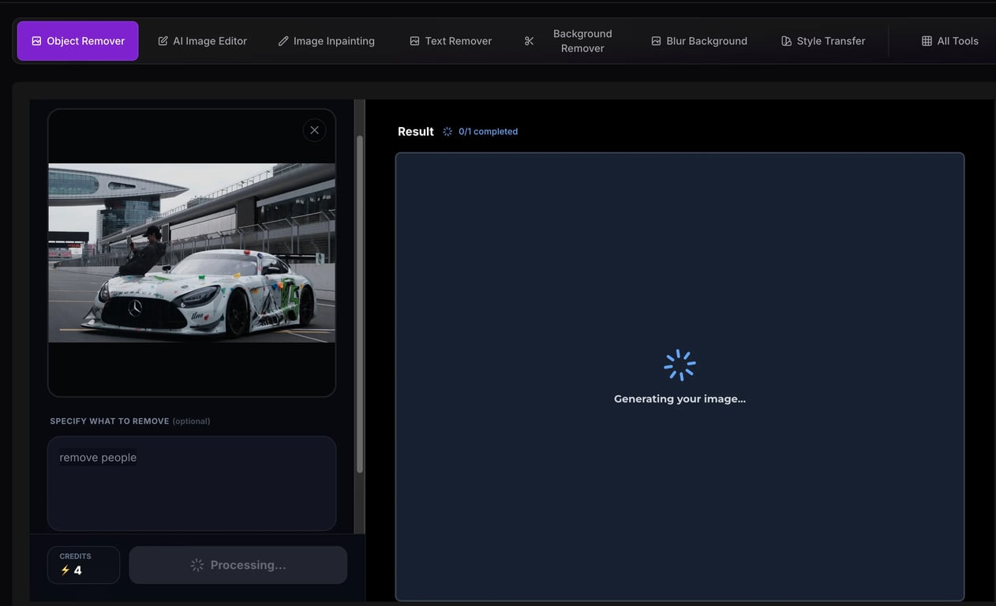Open the Style Transfer tab
This screenshot has height=606, width=996.
coord(823,40)
